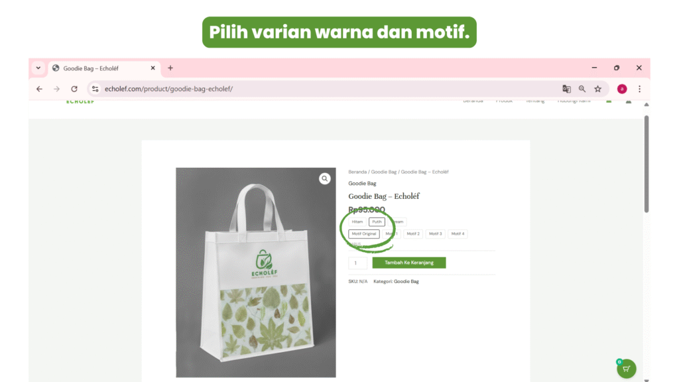Click the Tambah Ke Keranjang button
Image resolution: width=679 pixels, height=382 pixels.
point(408,263)
